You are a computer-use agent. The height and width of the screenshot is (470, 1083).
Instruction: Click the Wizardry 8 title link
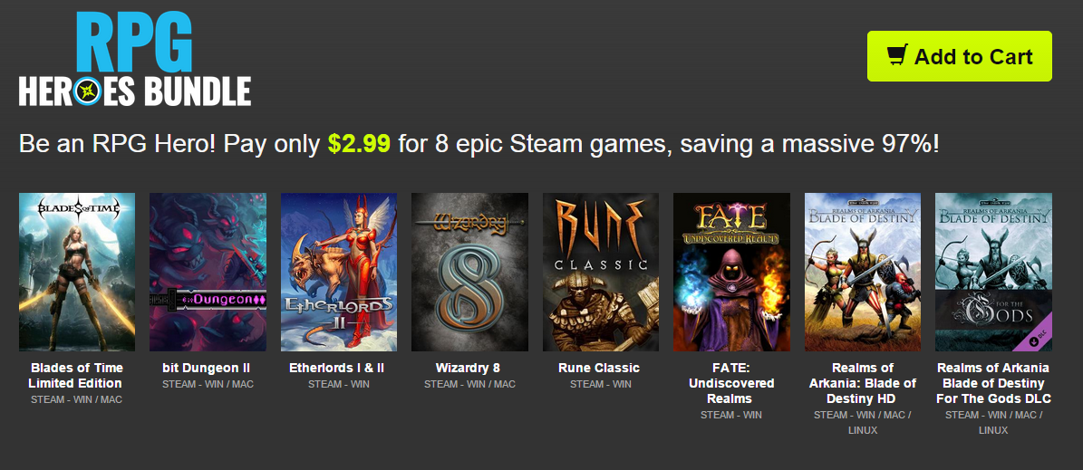coord(468,368)
